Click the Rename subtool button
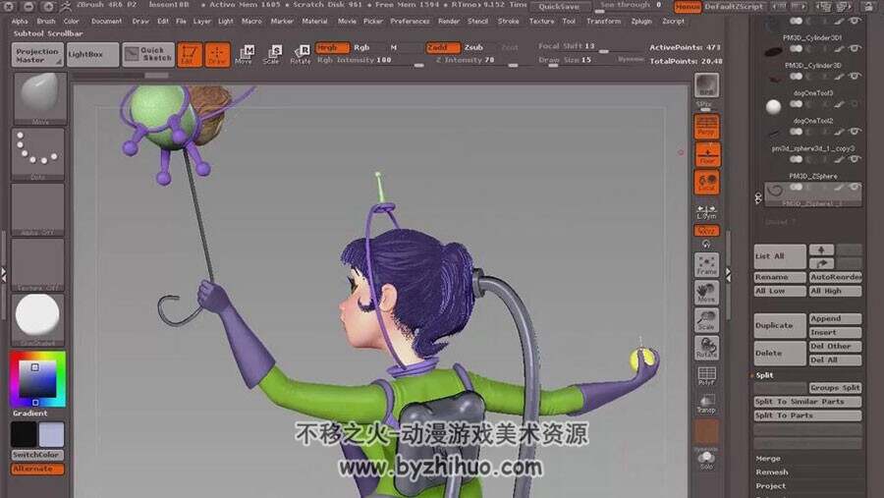 tap(780, 277)
